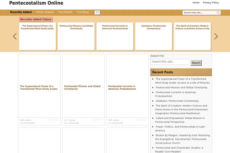Open recent post Power, Politics, And Pentecostals
230x153 pixels.
[x=180, y=129]
